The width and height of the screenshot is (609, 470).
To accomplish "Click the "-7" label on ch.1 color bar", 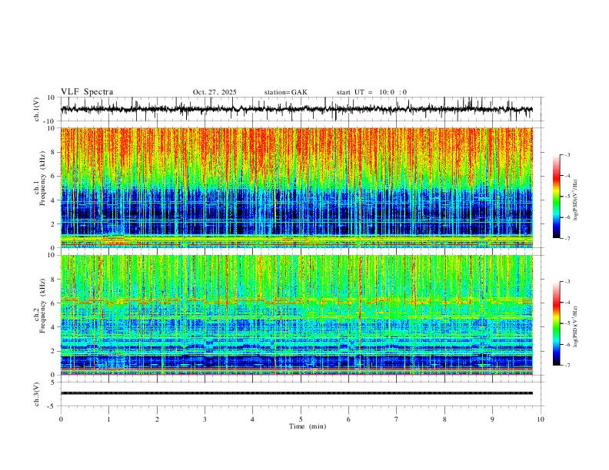I will coord(567,239).
